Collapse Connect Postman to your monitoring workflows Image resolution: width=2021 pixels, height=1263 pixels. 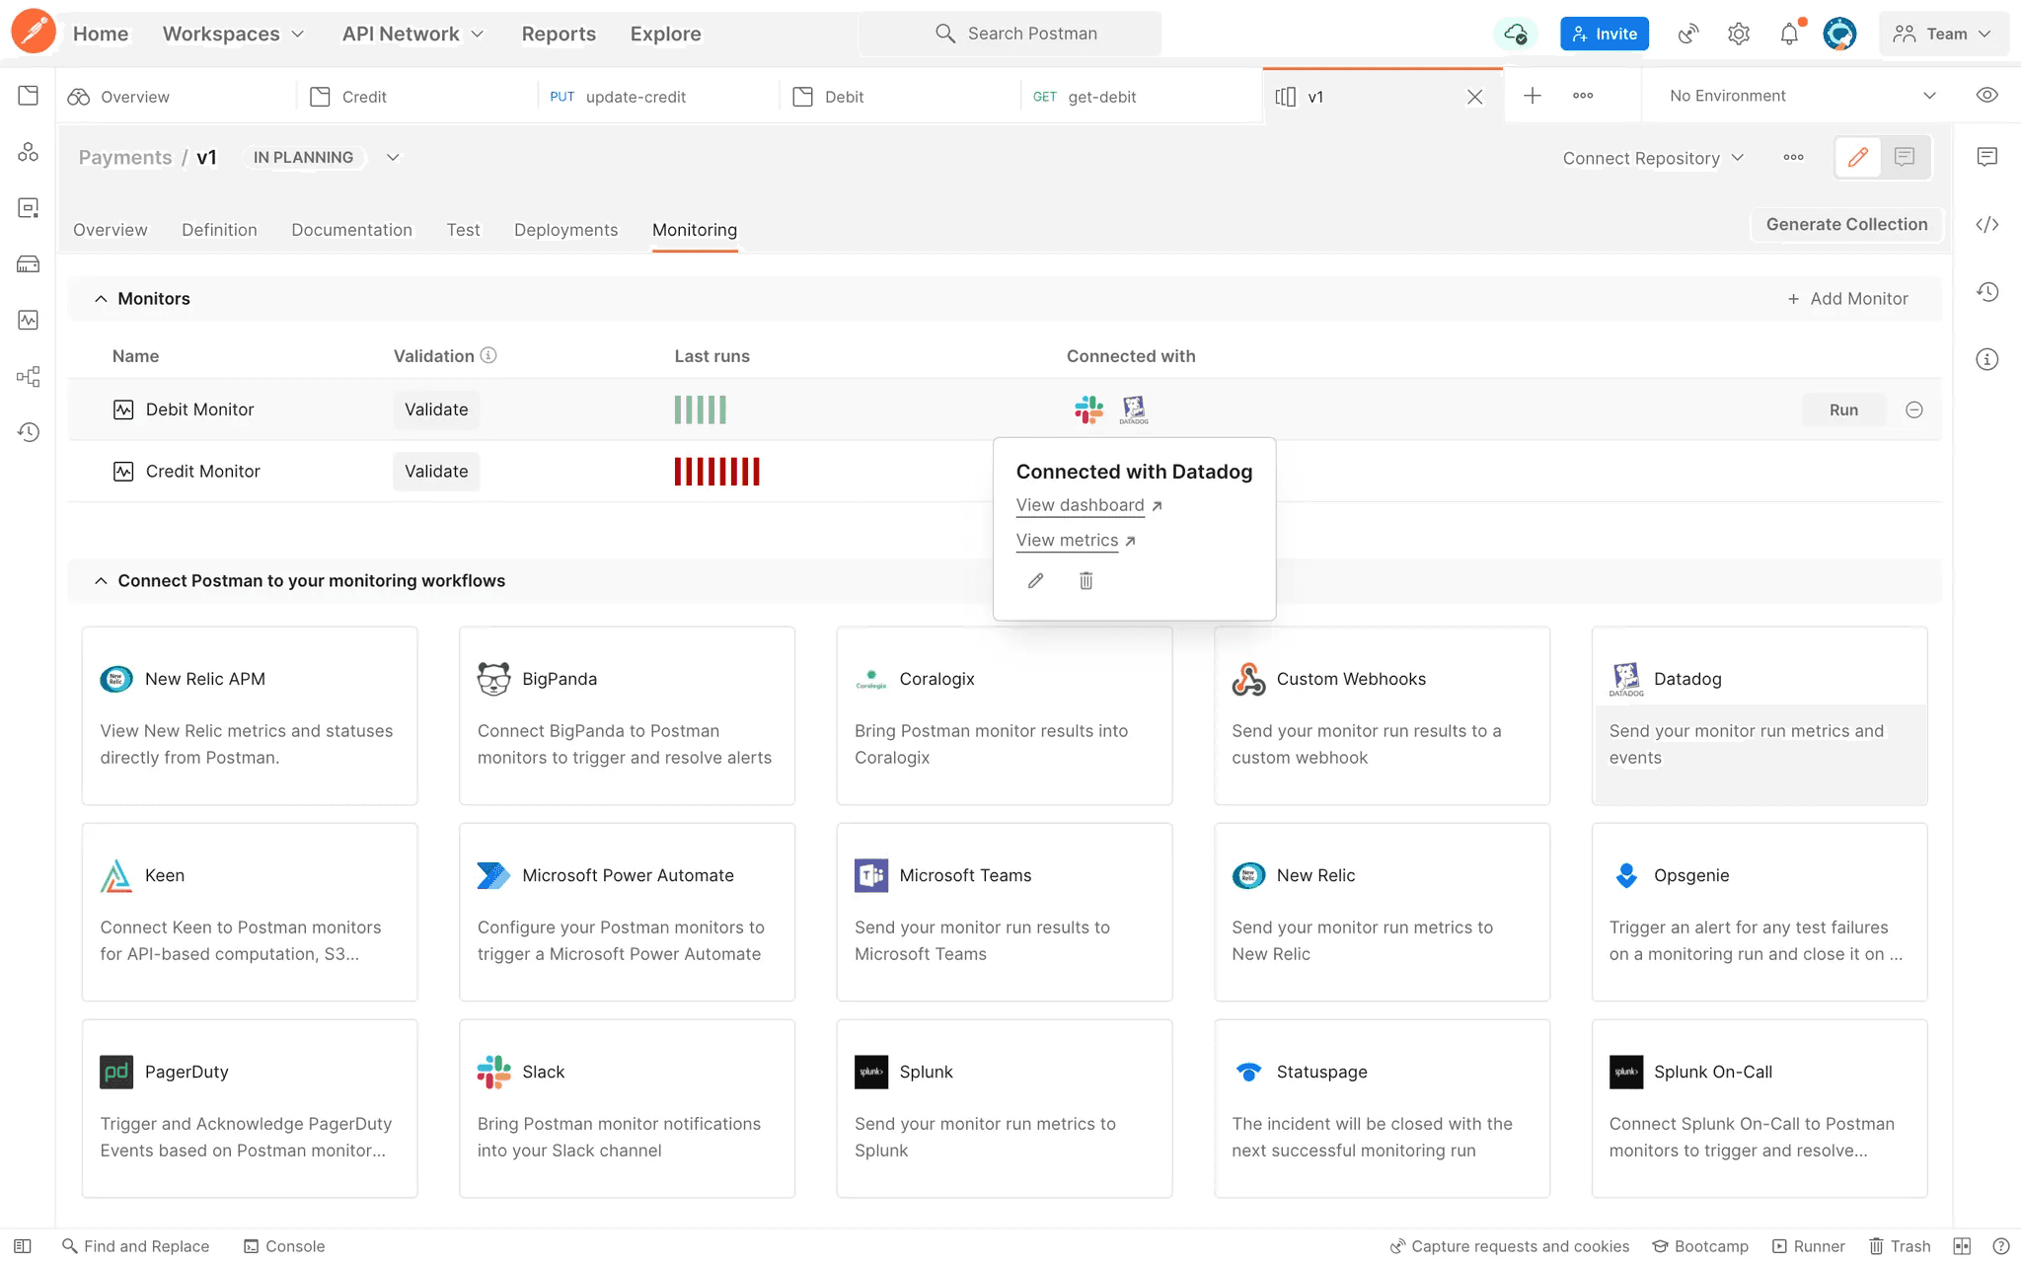point(101,581)
